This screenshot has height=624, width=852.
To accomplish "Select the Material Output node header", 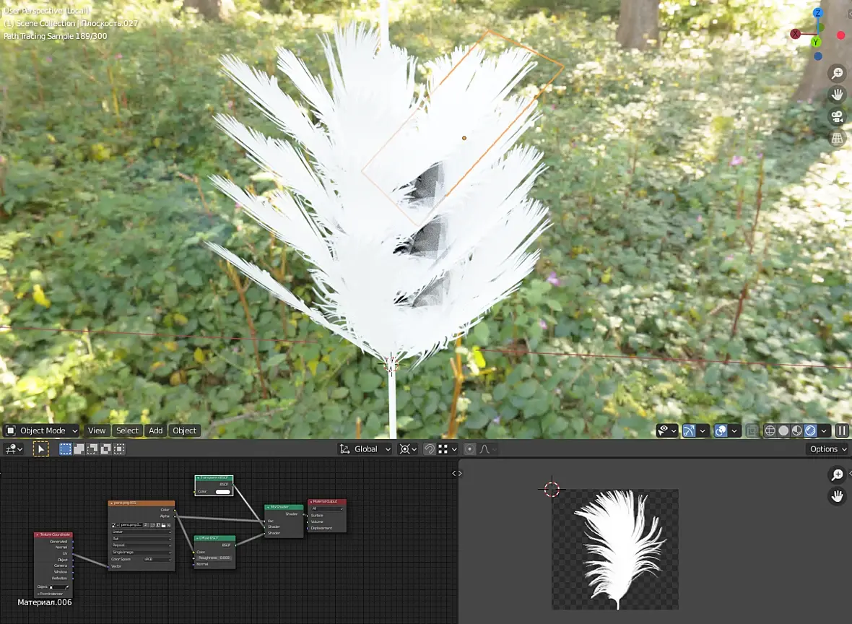I will tap(327, 501).
